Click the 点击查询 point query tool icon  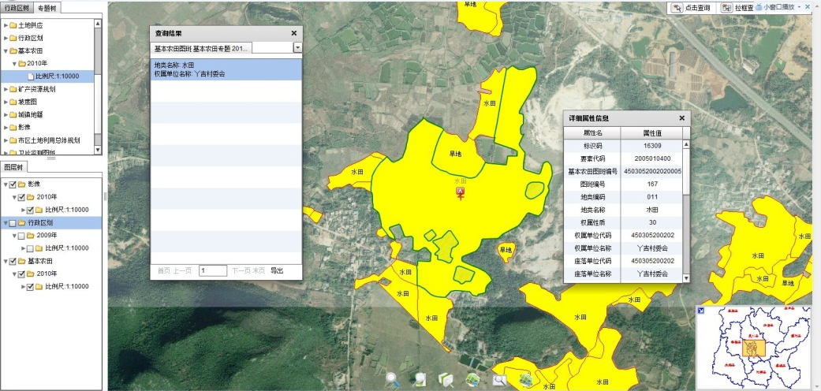677,7
